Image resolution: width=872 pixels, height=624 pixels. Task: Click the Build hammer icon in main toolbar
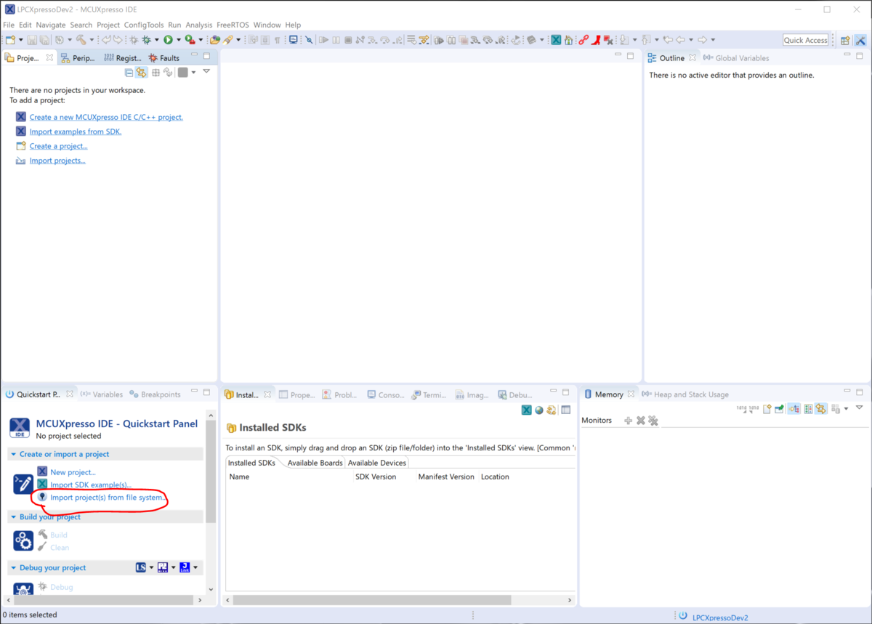click(81, 40)
